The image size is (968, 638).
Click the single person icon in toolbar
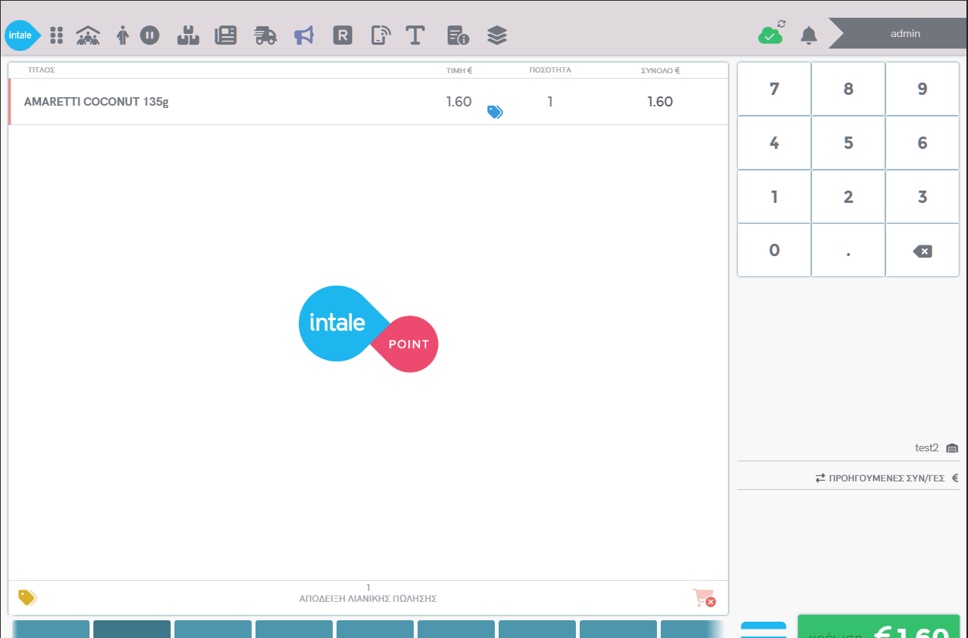pyautogui.click(x=122, y=35)
